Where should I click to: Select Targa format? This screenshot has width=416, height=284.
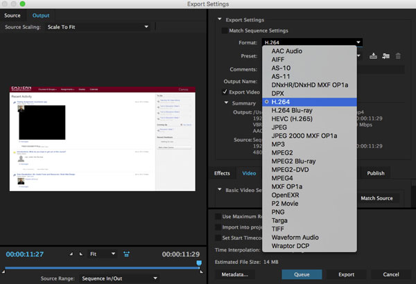tap(309, 221)
